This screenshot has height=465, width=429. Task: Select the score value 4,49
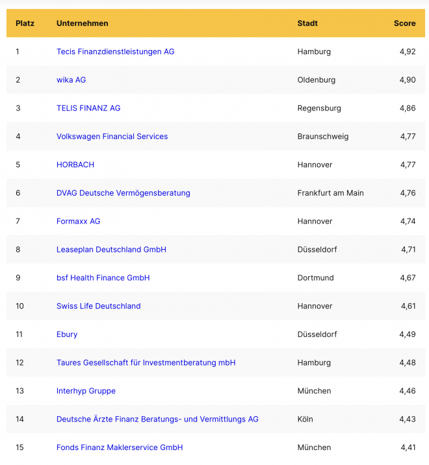(x=408, y=334)
